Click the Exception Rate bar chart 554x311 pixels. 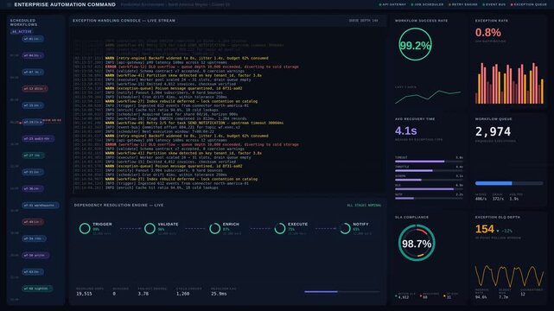(509, 83)
